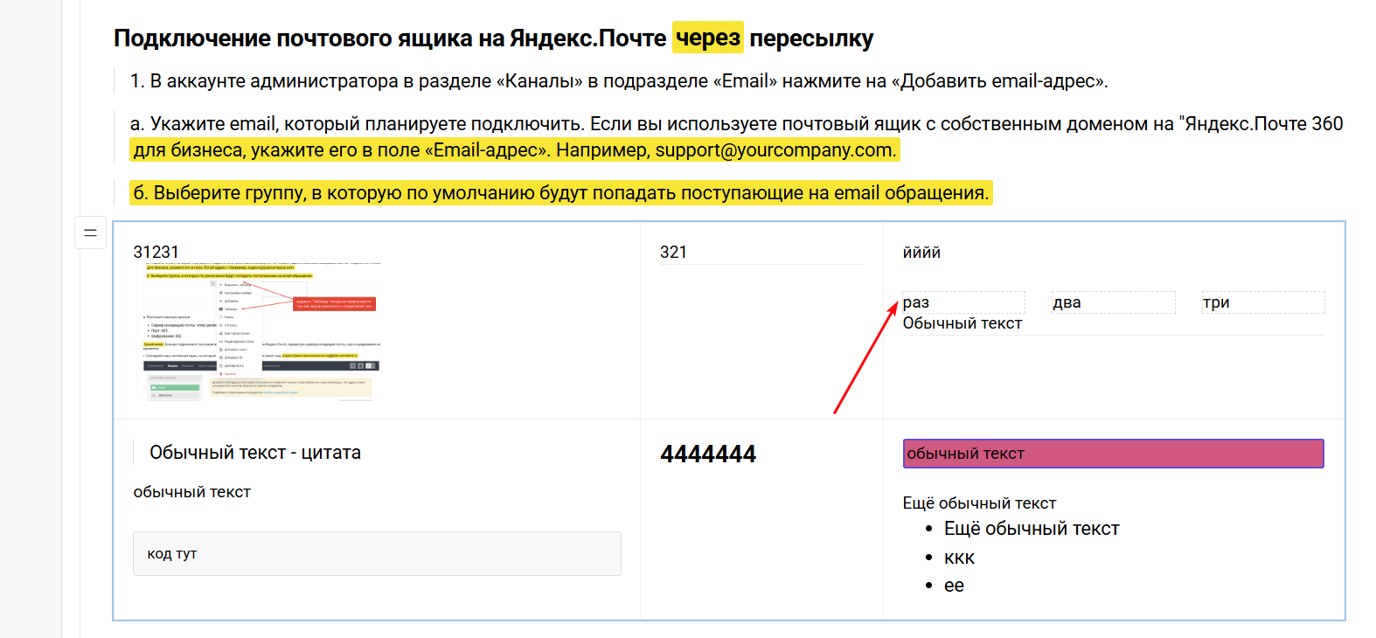Click the nested cell labeled 'раз'

pos(963,302)
